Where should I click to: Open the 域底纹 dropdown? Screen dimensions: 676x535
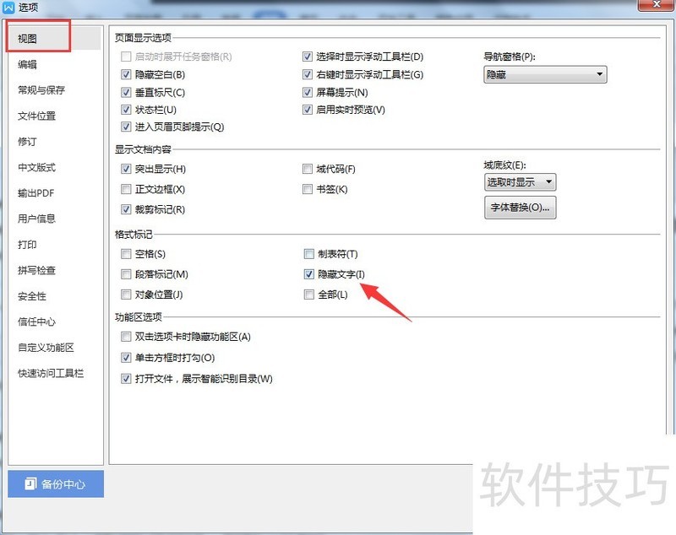point(520,182)
